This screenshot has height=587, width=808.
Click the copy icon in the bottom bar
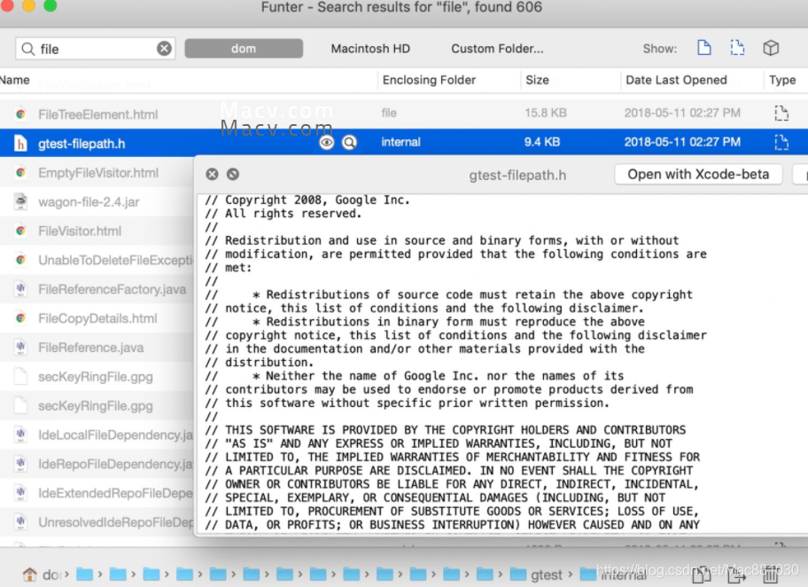(x=702, y=574)
